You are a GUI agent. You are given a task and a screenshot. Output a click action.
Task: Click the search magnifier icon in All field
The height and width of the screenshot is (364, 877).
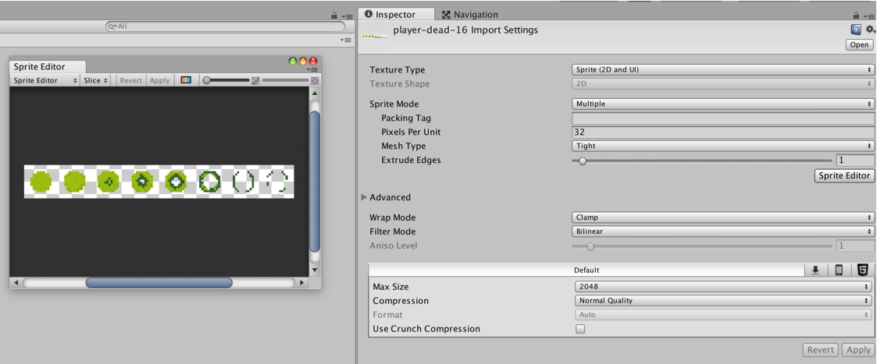click(112, 27)
